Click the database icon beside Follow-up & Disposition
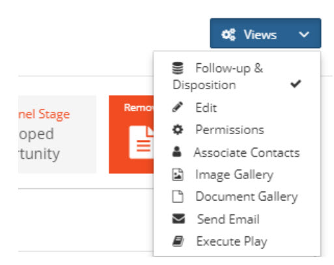The image size is (334, 265). (178, 68)
